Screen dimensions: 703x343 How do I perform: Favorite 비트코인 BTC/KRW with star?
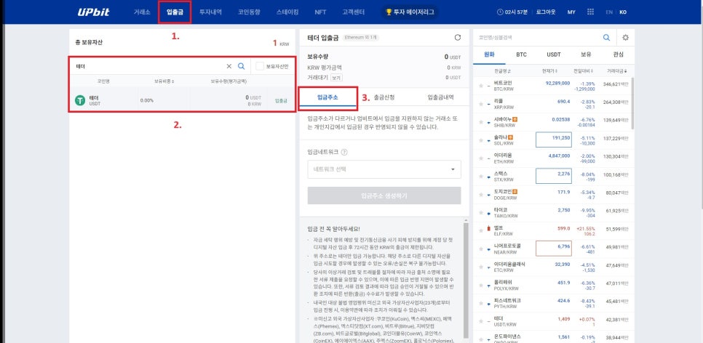(x=480, y=86)
